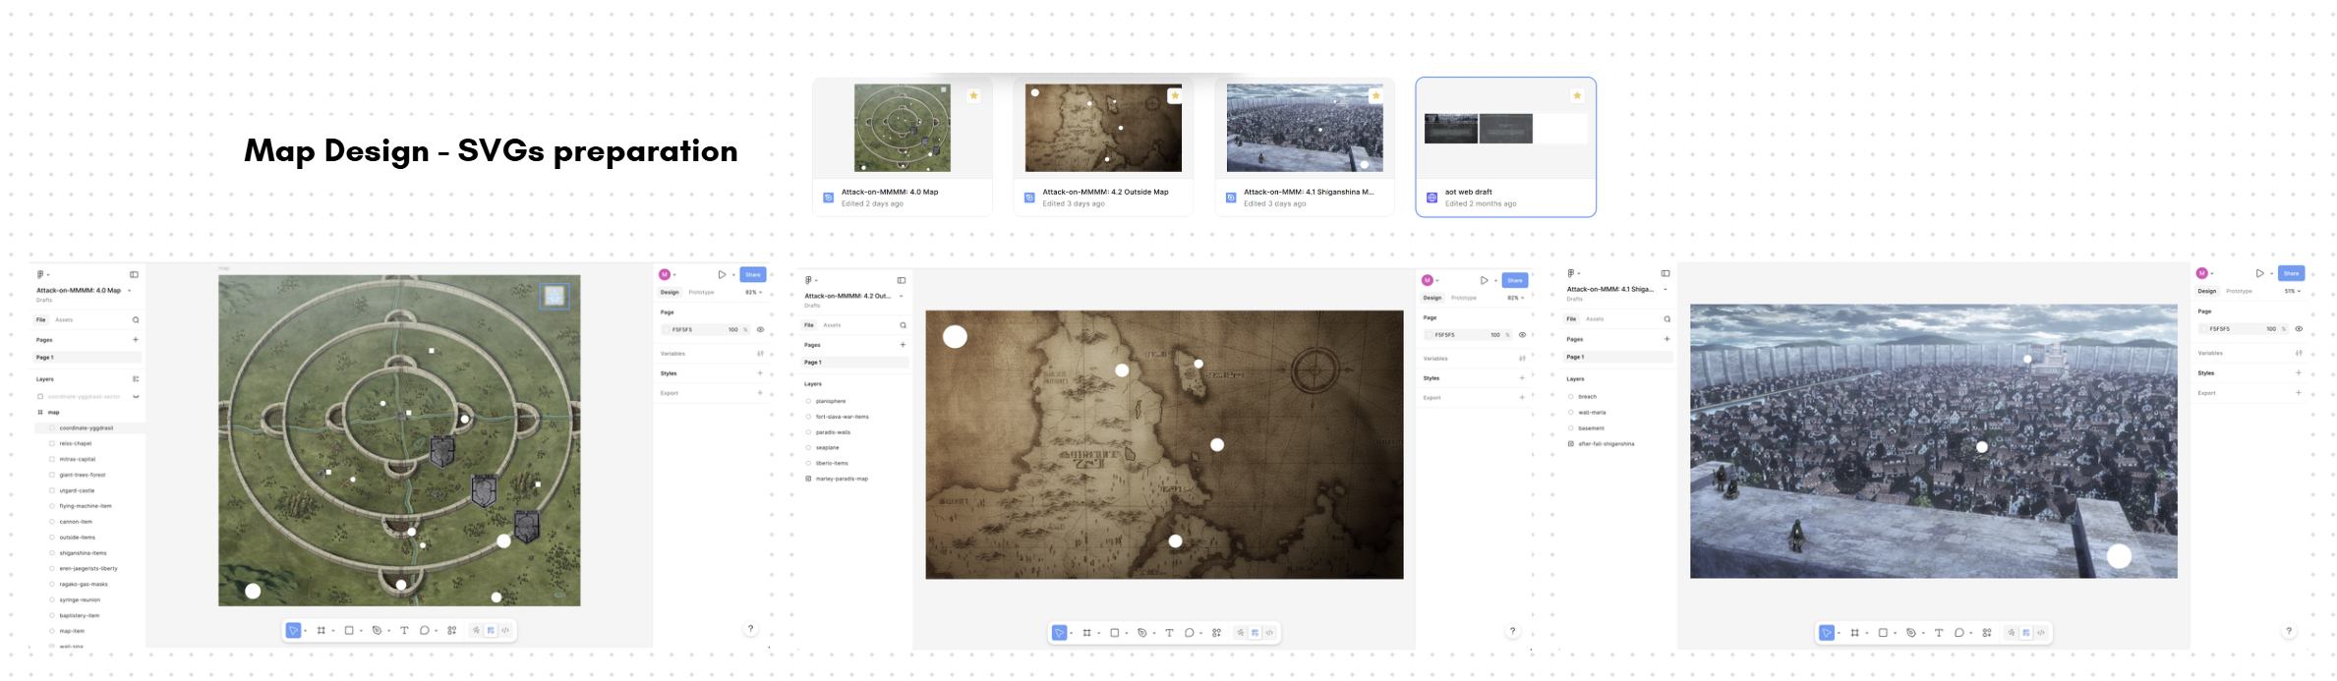Select the Comment tool in the 4.0 Map window toolbar
This screenshot has height=681, width=2337.
tap(424, 631)
